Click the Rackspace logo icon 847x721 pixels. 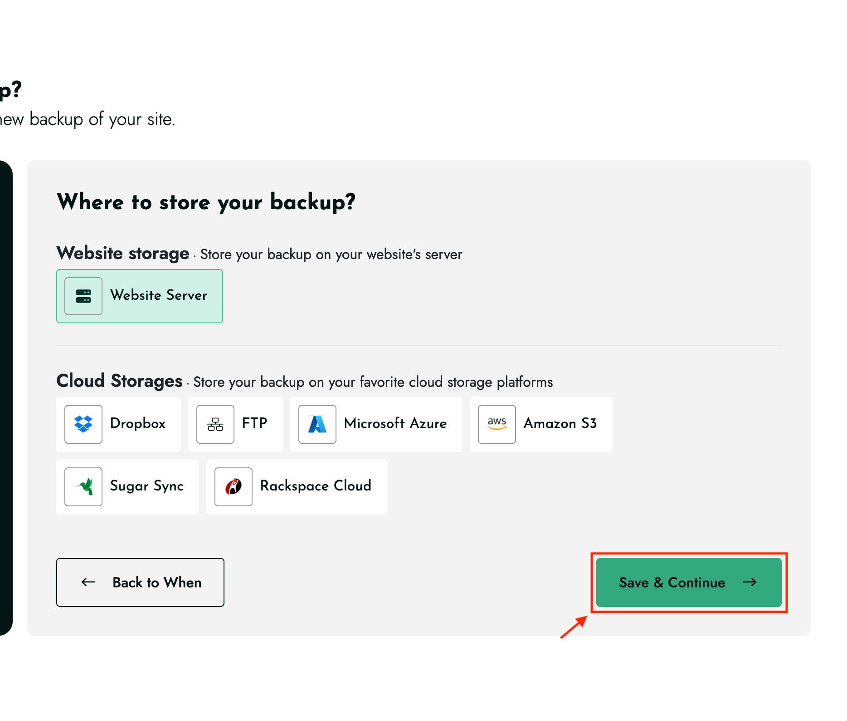234,486
